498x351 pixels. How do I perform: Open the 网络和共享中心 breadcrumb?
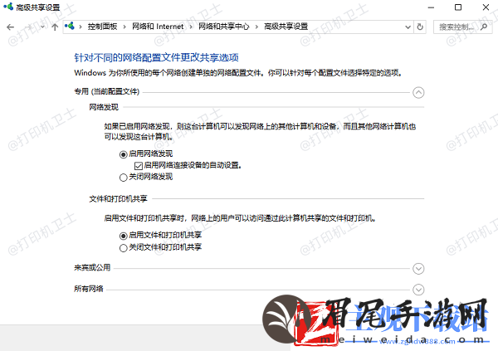(224, 27)
